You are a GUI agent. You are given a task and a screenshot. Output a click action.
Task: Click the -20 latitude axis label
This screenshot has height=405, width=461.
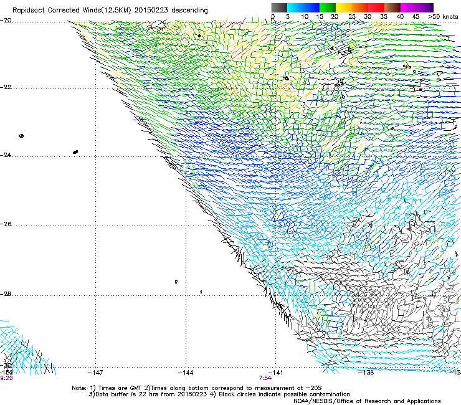(x=6, y=21)
